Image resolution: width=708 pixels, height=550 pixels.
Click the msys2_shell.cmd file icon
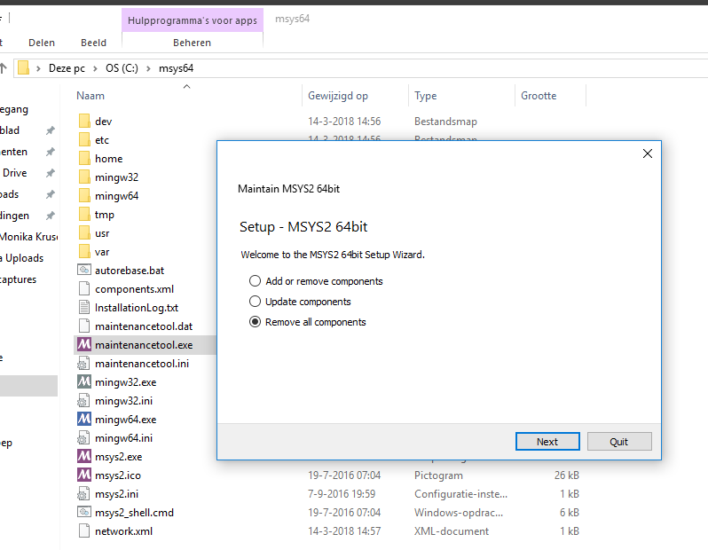[84, 512]
